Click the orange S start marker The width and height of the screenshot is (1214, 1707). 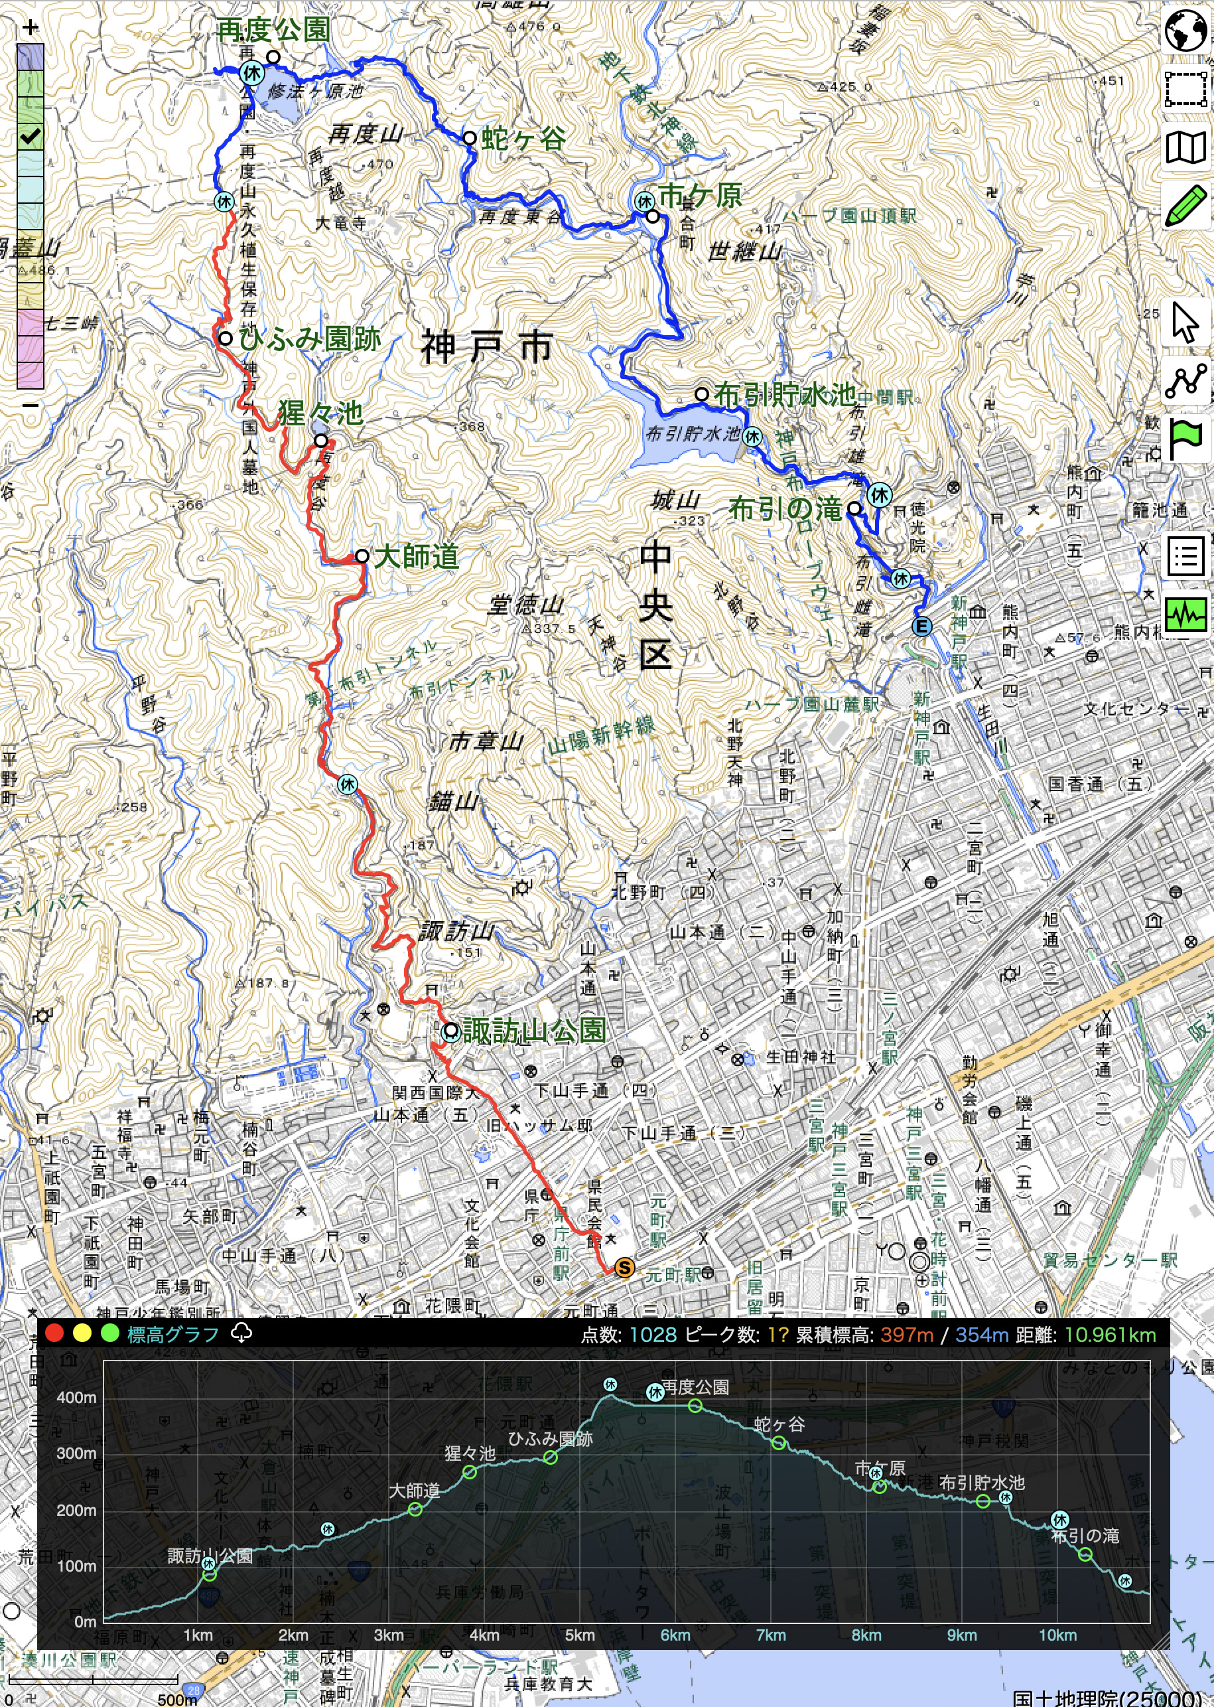click(624, 1268)
